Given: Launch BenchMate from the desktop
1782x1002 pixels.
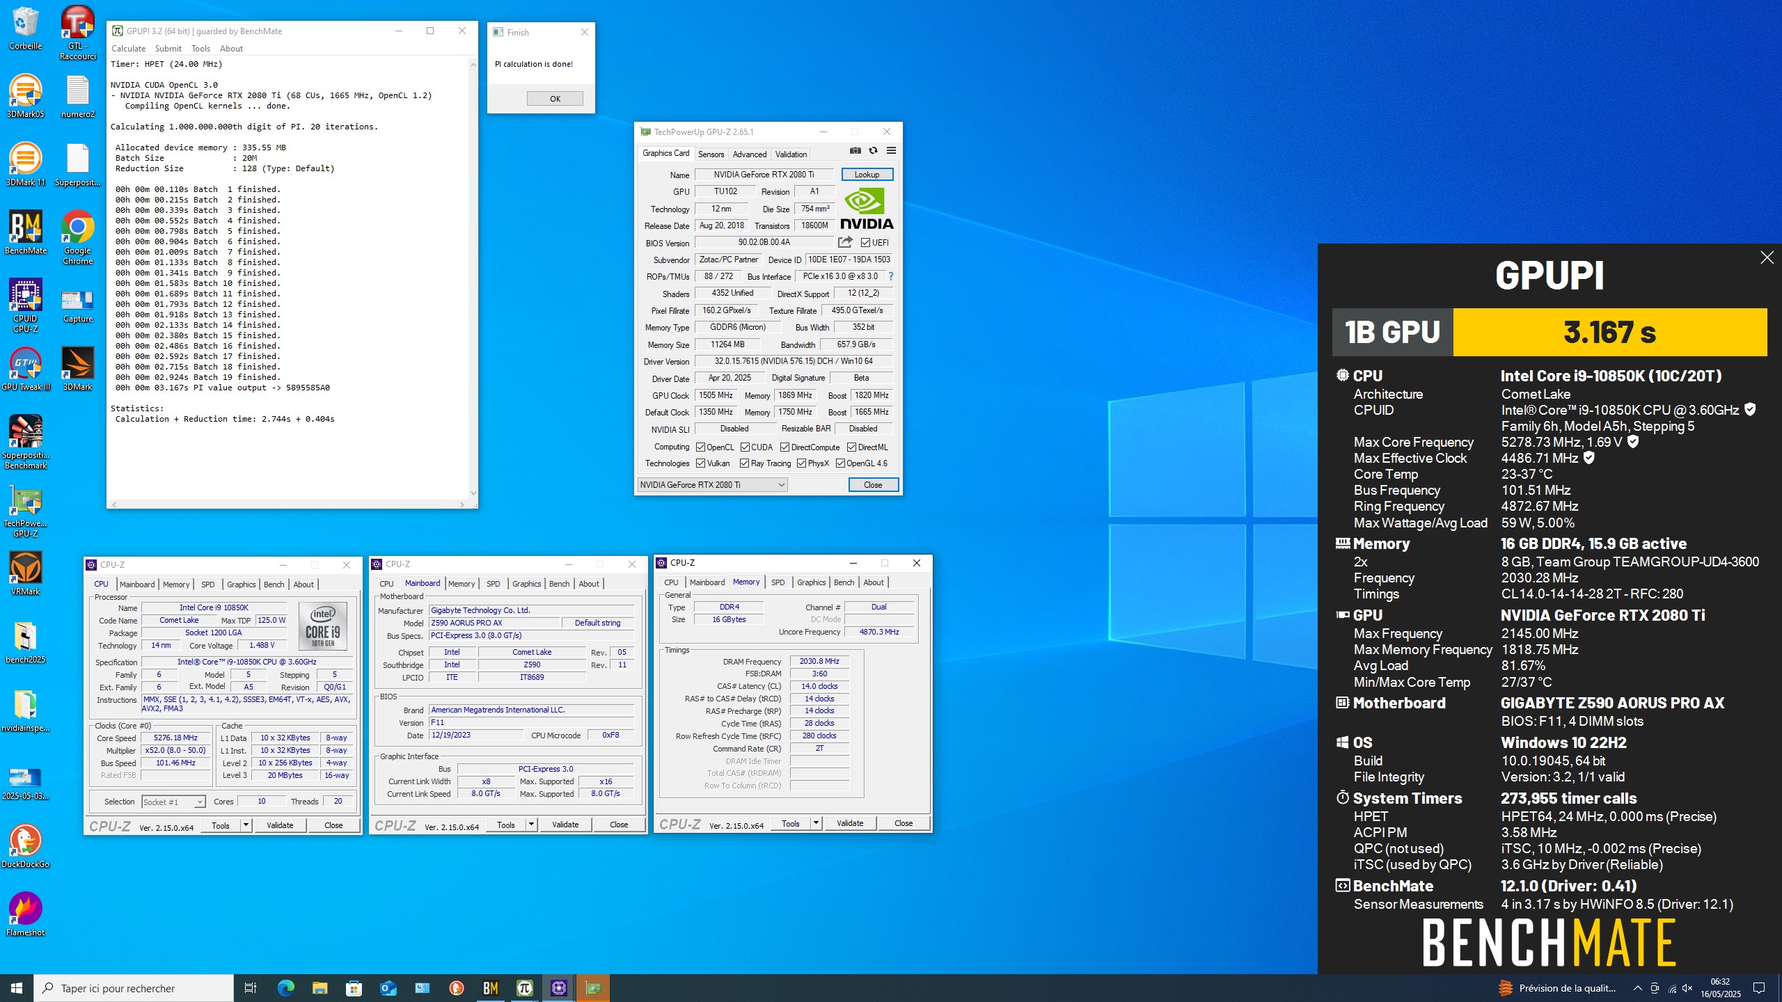Looking at the screenshot, I should [x=25, y=232].
